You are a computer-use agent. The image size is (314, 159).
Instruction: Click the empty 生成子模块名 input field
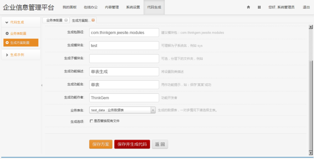pyautogui.click(x=124, y=59)
